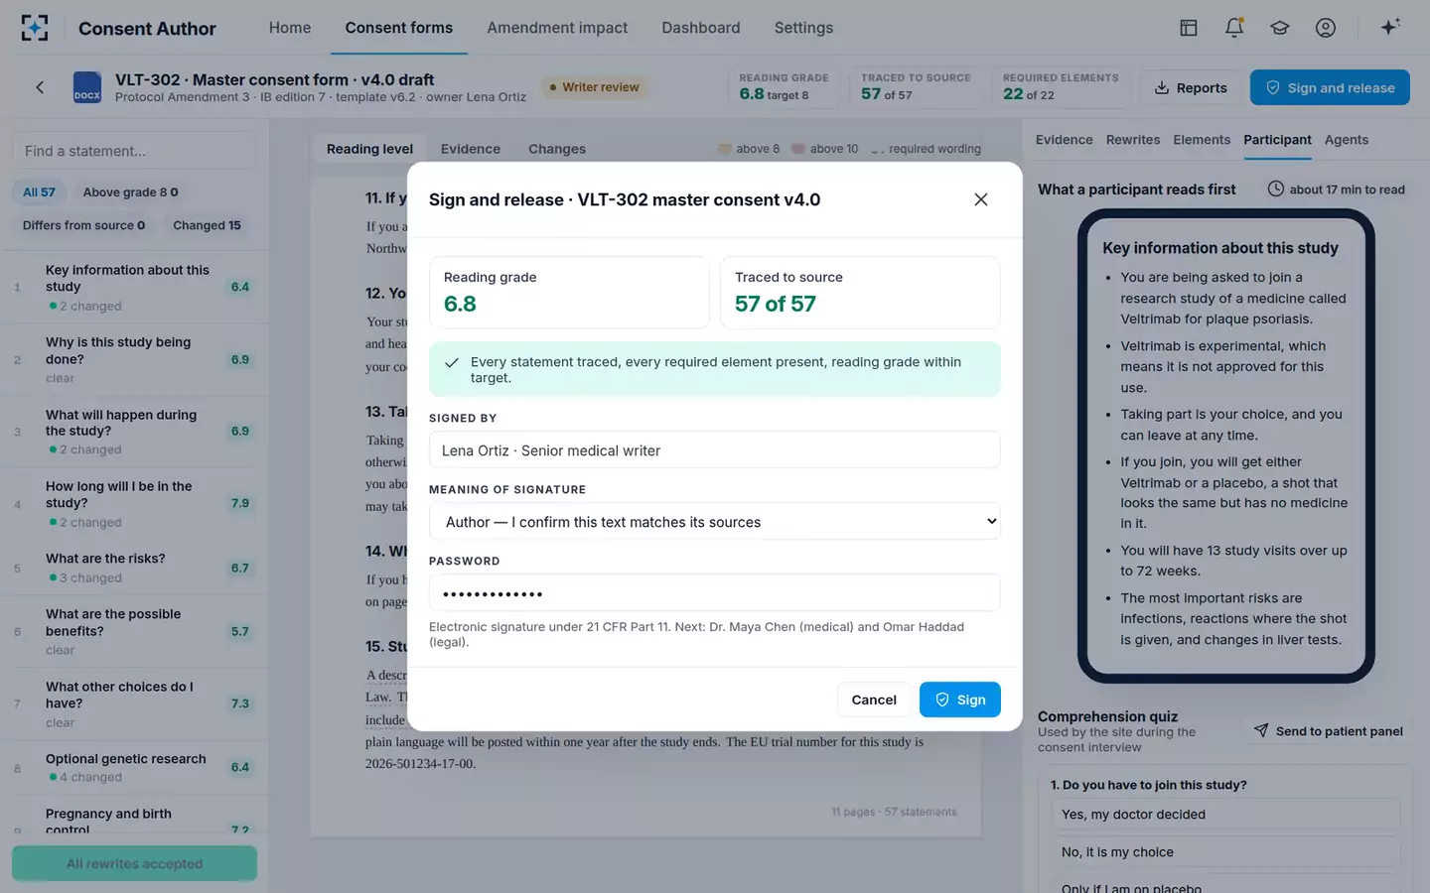Image resolution: width=1430 pixels, height=893 pixels.
Task: Click the password field
Action: [714, 593]
